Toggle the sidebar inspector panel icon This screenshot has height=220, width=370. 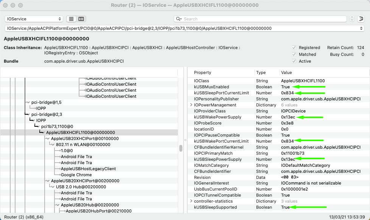coord(361,19)
